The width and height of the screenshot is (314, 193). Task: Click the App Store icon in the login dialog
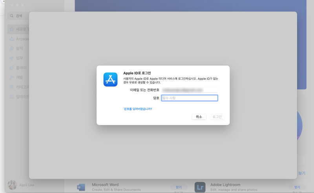(x=110, y=79)
